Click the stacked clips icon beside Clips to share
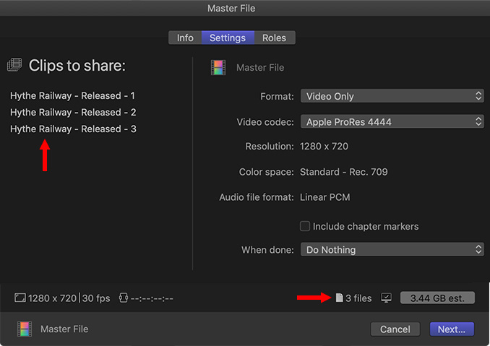Screen dimensions: 490x346 [14, 65]
